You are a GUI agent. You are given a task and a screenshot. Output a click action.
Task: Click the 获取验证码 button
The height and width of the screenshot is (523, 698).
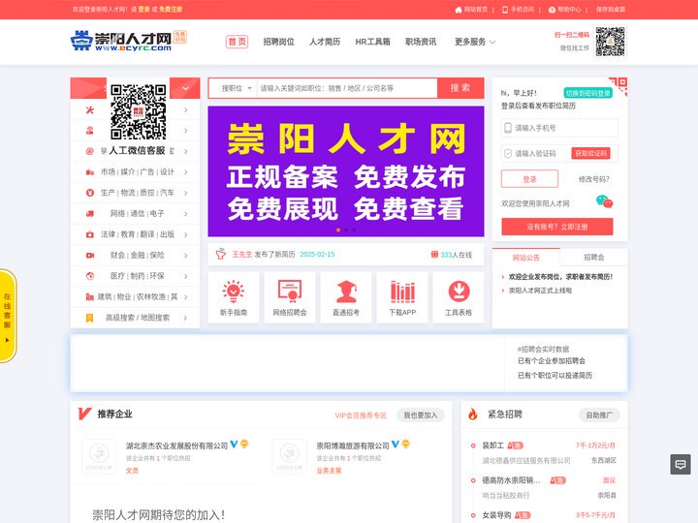(x=590, y=153)
